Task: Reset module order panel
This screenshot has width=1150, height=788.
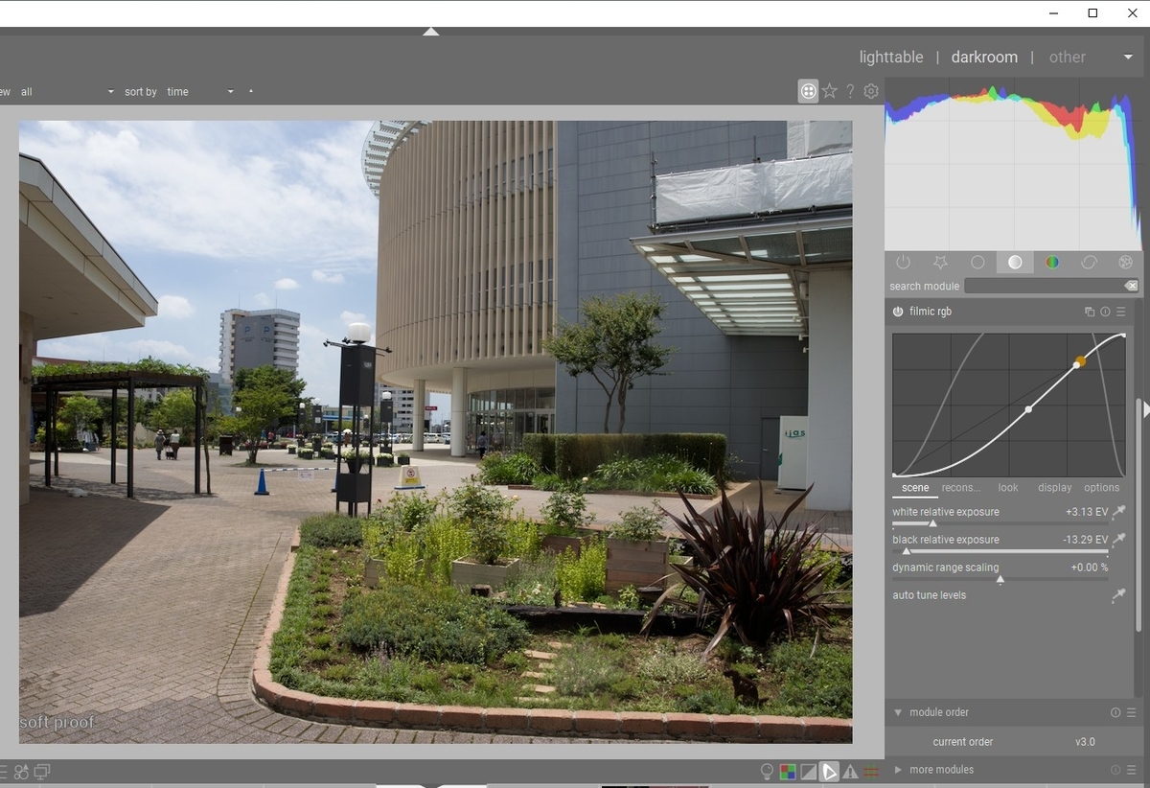Action: pos(1115,712)
